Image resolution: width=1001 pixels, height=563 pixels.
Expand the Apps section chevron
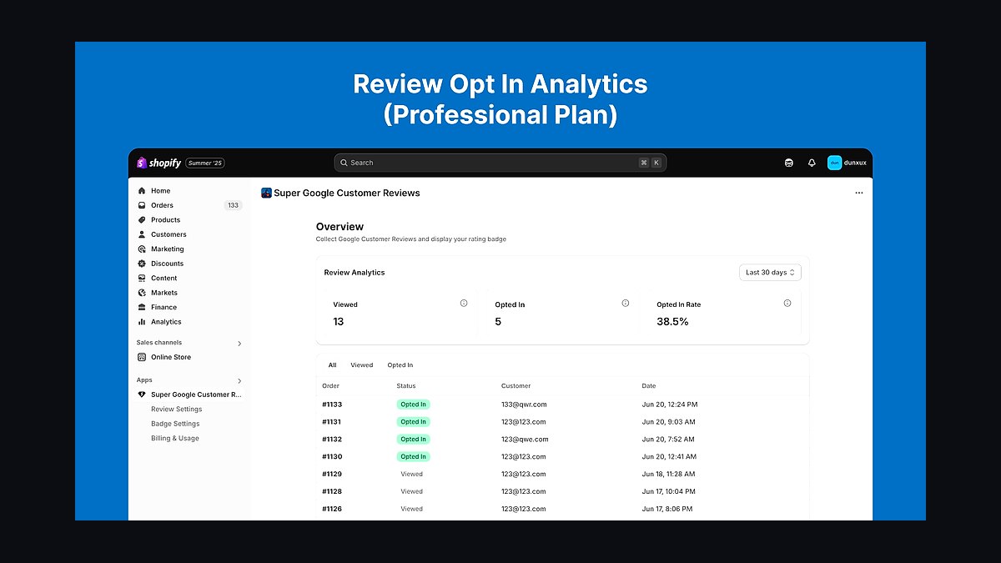pyautogui.click(x=239, y=380)
